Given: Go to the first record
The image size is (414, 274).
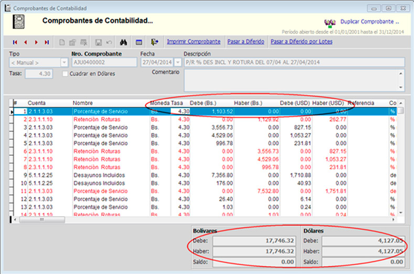Looking at the screenshot, I should click(15, 42).
